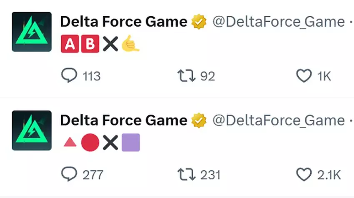Click Delta Force Game name above shape emojis
The width and height of the screenshot is (354, 198).
(124, 120)
